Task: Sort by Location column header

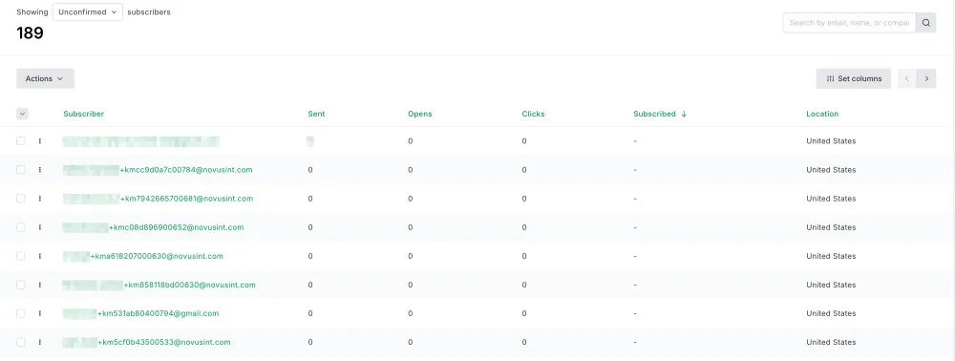Action: pos(822,114)
